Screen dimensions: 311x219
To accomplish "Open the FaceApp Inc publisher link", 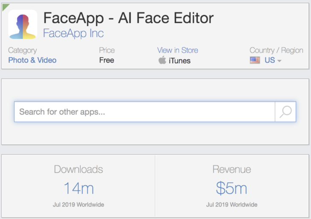I will [73, 33].
